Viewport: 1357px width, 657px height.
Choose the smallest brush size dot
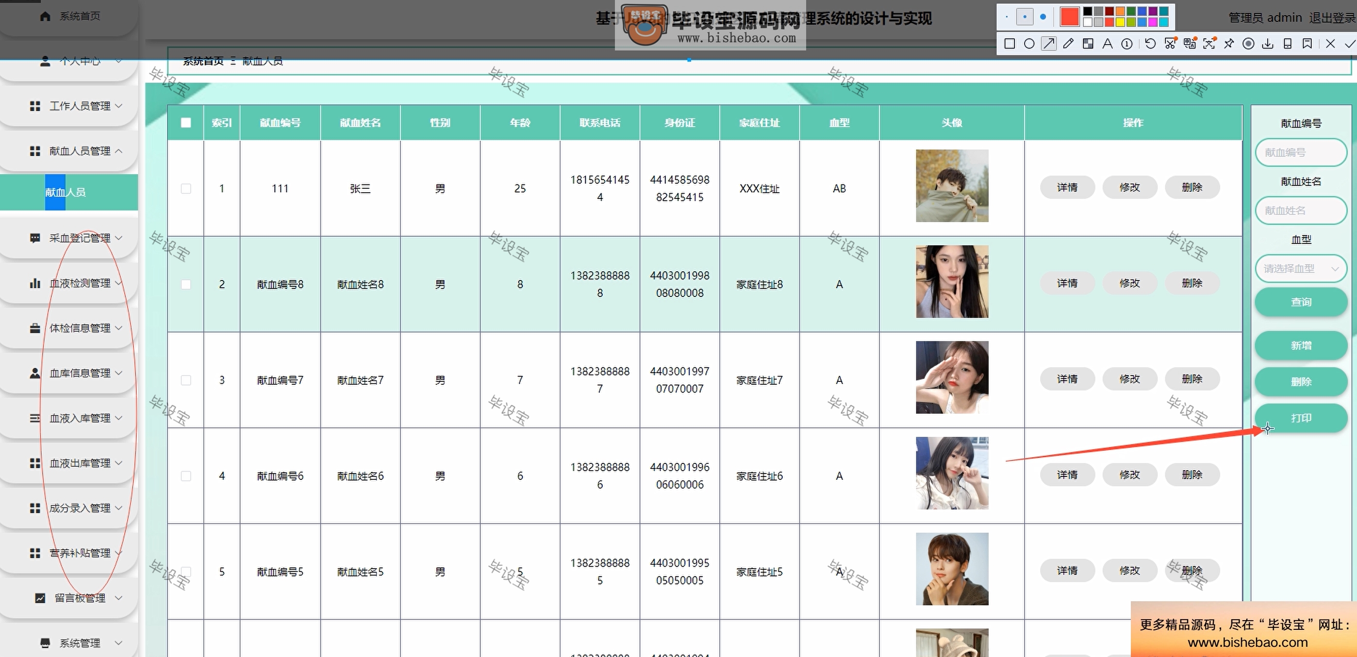[1007, 17]
